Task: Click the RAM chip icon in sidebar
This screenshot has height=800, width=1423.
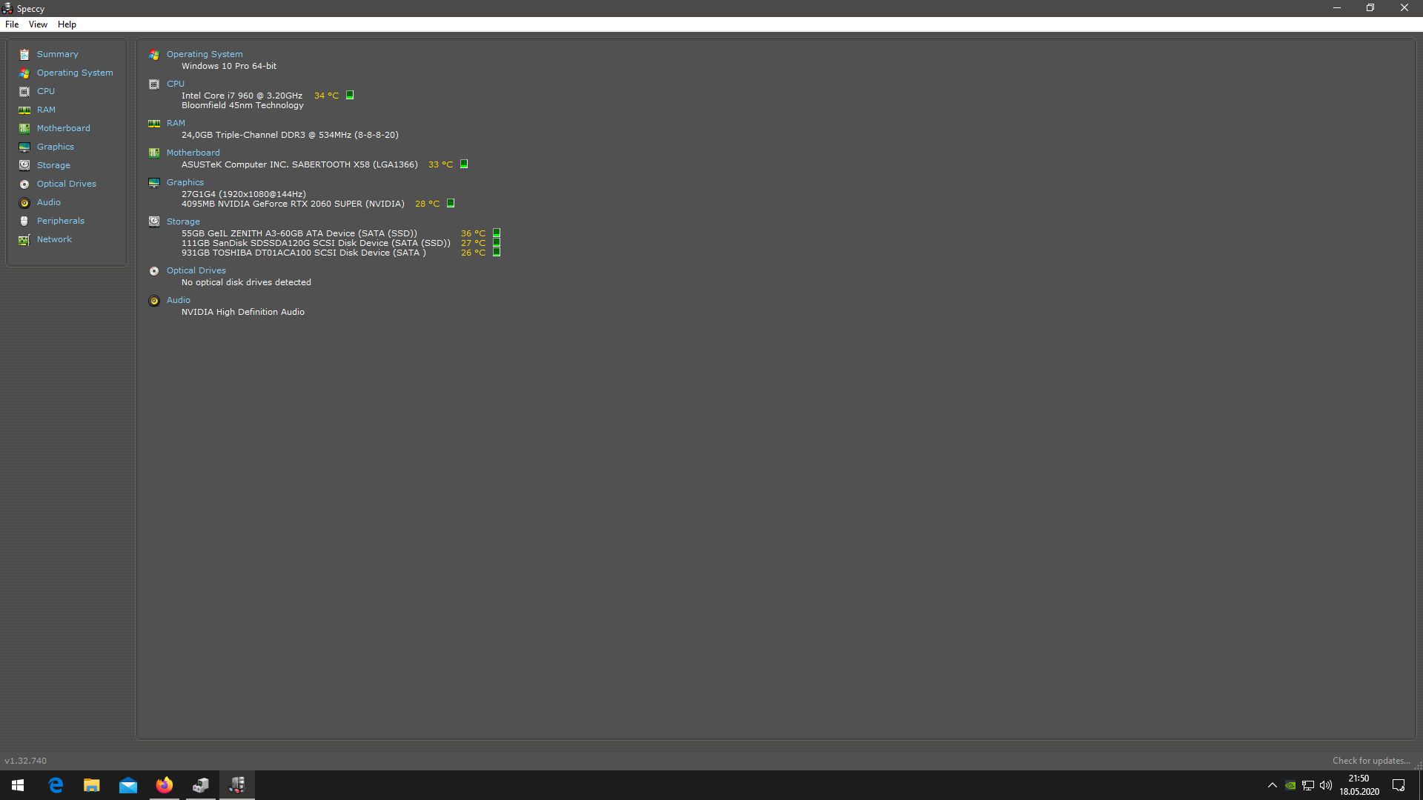Action: (x=24, y=110)
